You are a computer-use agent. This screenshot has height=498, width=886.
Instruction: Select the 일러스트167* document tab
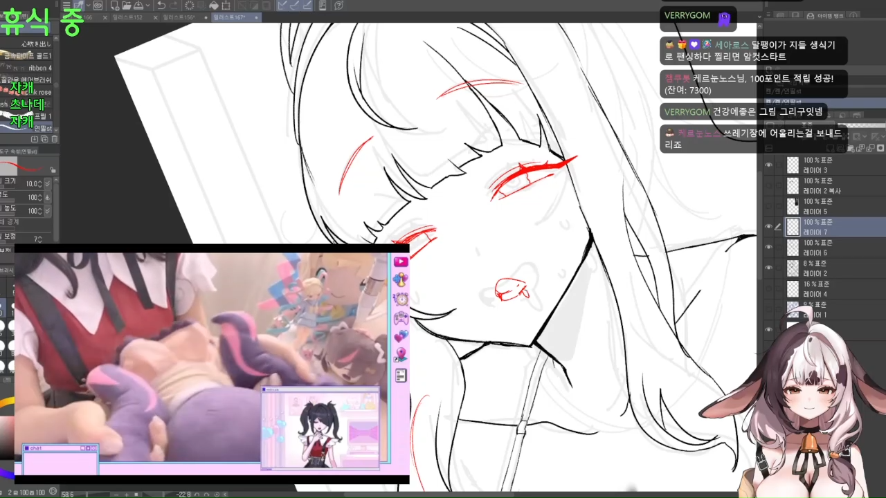[x=230, y=17]
